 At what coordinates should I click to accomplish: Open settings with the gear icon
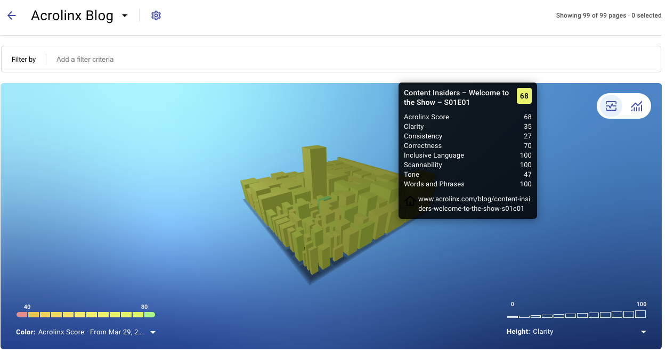point(156,15)
